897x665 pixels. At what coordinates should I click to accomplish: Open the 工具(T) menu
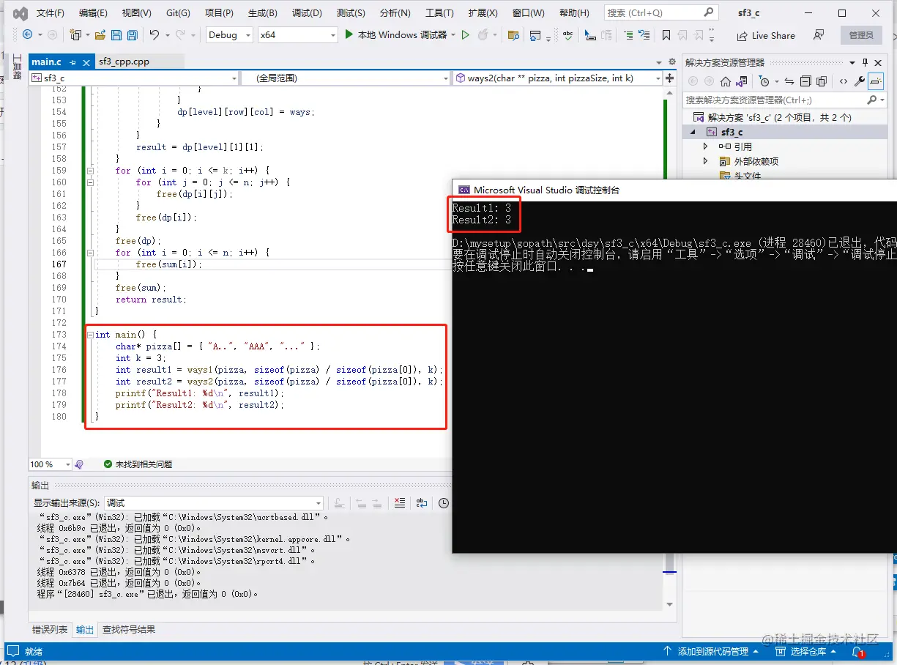pyautogui.click(x=440, y=13)
